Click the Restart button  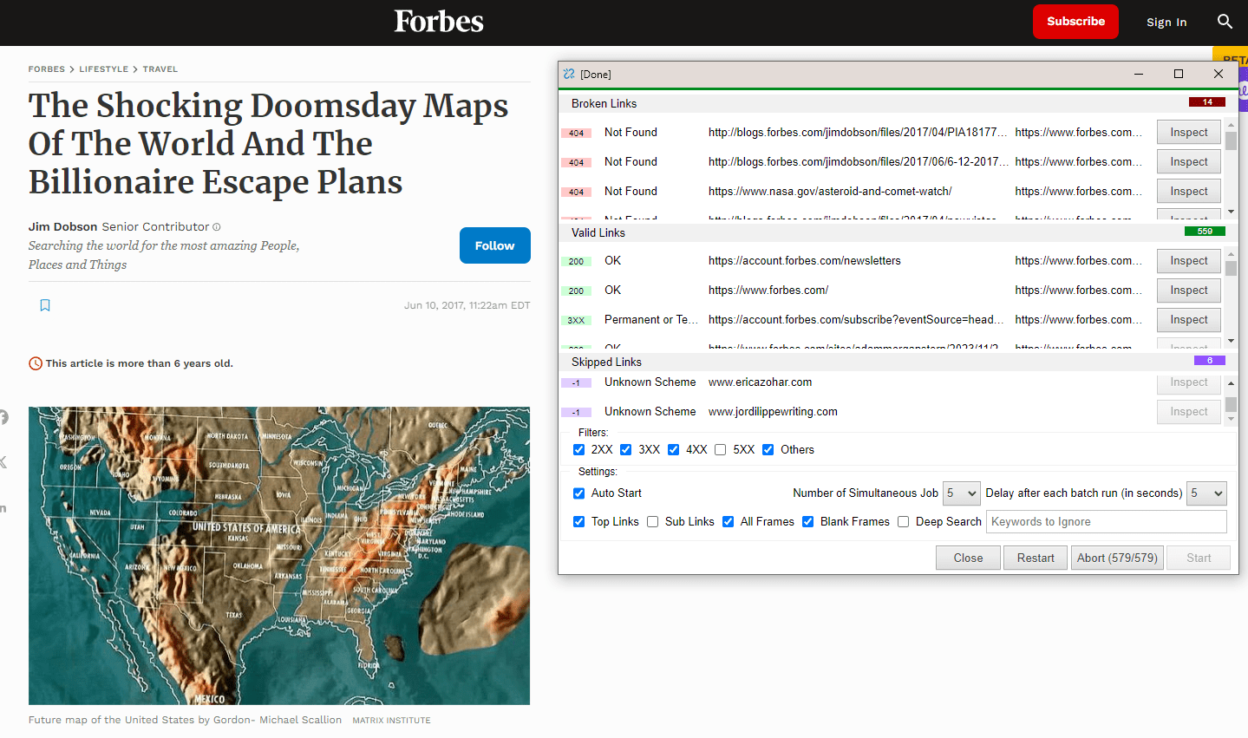click(1036, 558)
